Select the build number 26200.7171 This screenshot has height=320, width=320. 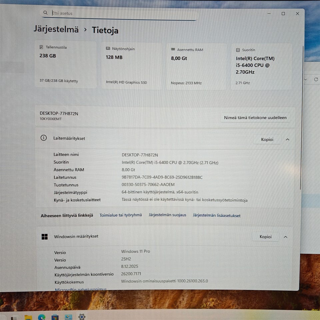click(x=131, y=274)
